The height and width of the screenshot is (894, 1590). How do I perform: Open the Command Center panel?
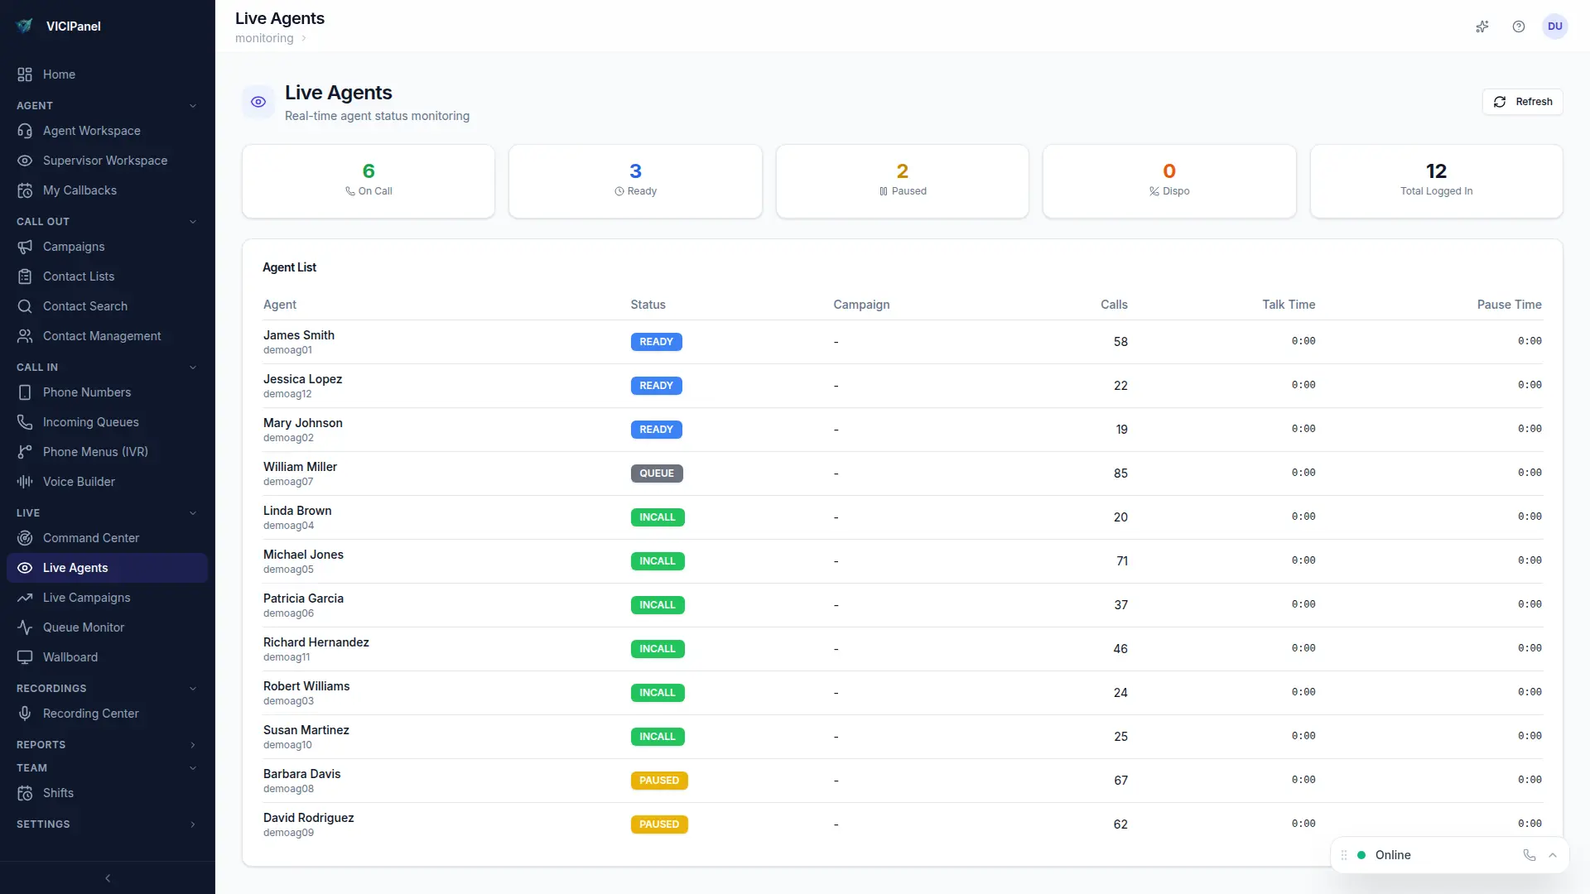pos(91,537)
